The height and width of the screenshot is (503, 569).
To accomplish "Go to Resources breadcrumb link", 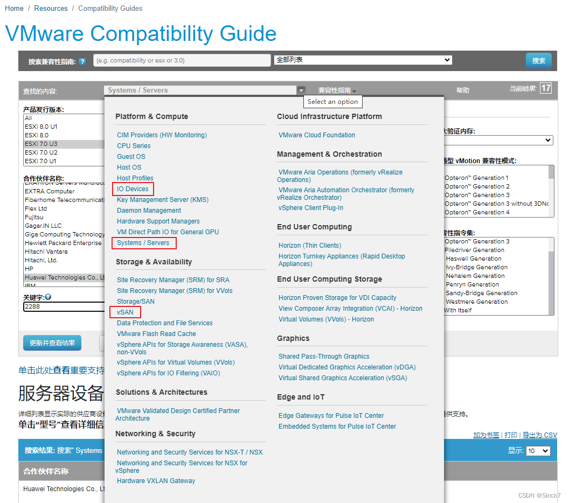I will pyautogui.click(x=51, y=8).
